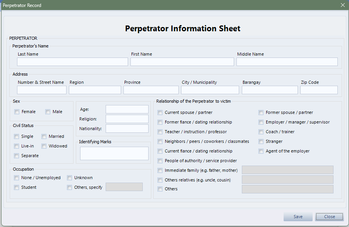
Task: Focus the First Name text box
Action: pos(182,62)
